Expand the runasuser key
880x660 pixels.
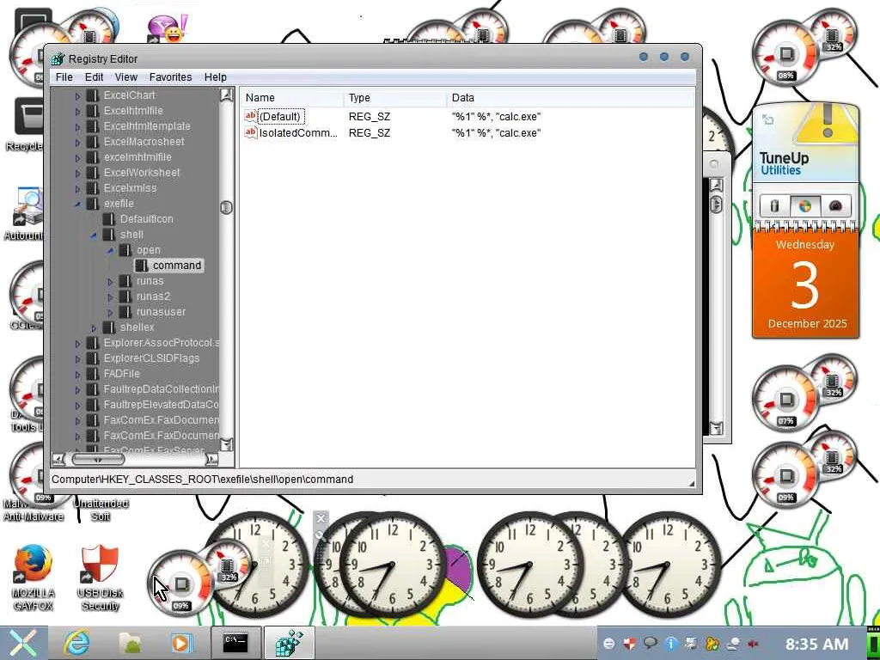point(111,312)
